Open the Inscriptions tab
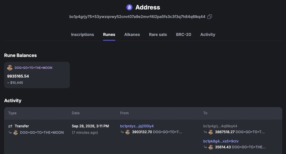Image resolution: width=286 pixels, height=154 pixels. point(82,35)
